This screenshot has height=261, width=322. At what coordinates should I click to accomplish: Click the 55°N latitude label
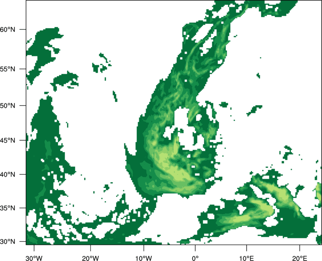(8, 69)
